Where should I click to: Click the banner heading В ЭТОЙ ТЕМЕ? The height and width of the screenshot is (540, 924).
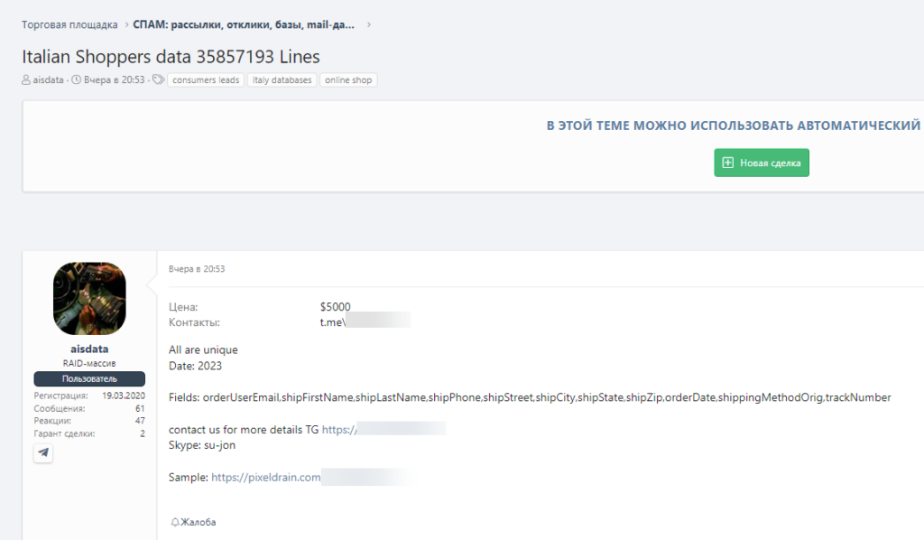(x=733, y=126)
